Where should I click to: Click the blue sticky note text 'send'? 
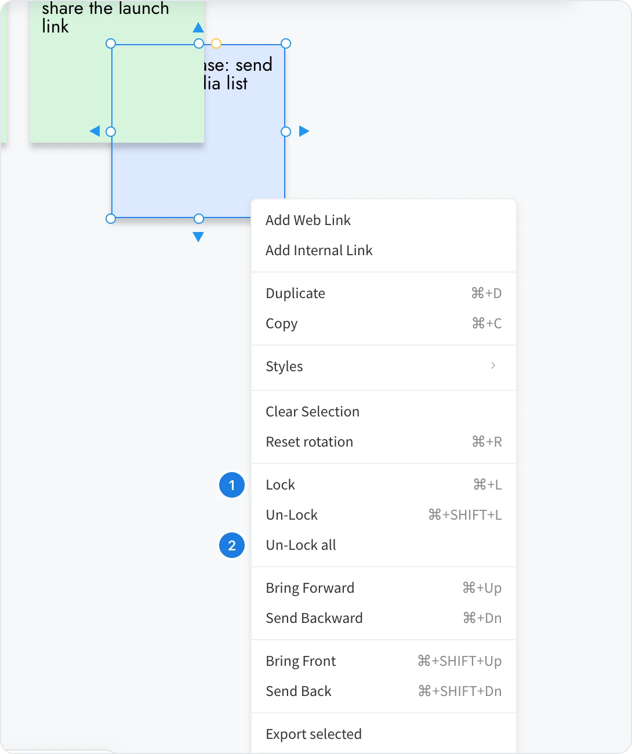[x=254, y=65]
